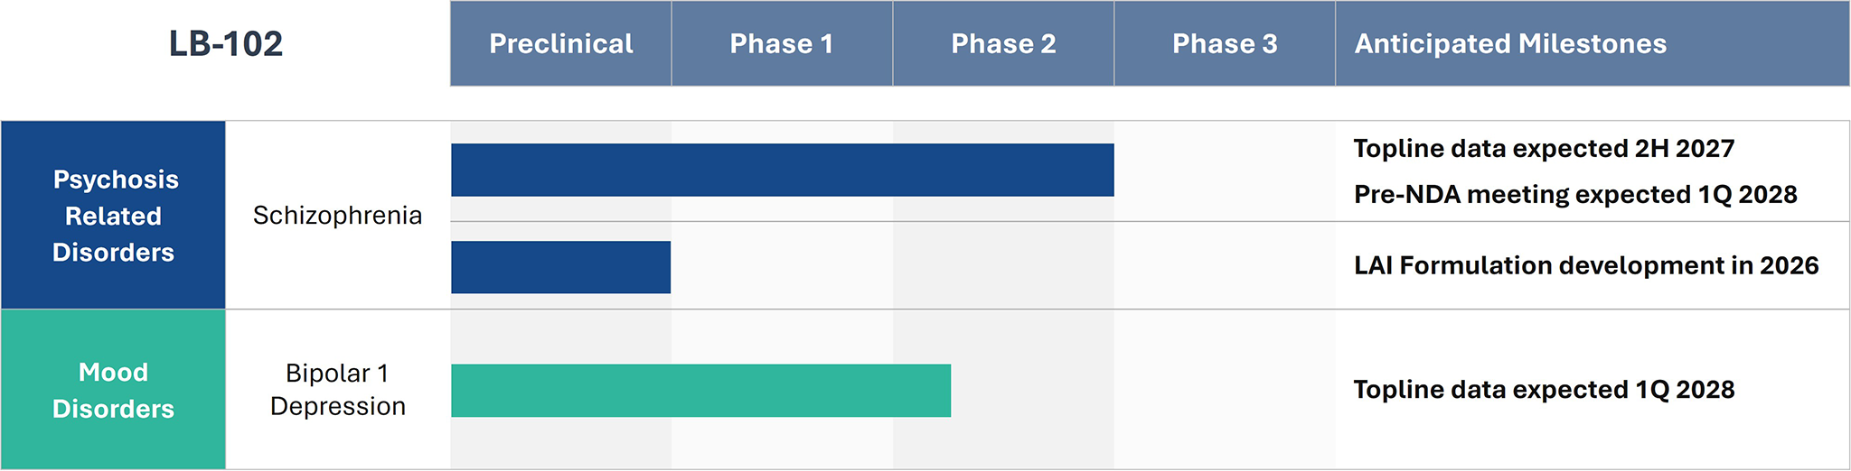Click 'Topline data expected 1Q 2028' text
Image resolution: width=1851 pixels, height=471 pixels.
pos(1544,390)
